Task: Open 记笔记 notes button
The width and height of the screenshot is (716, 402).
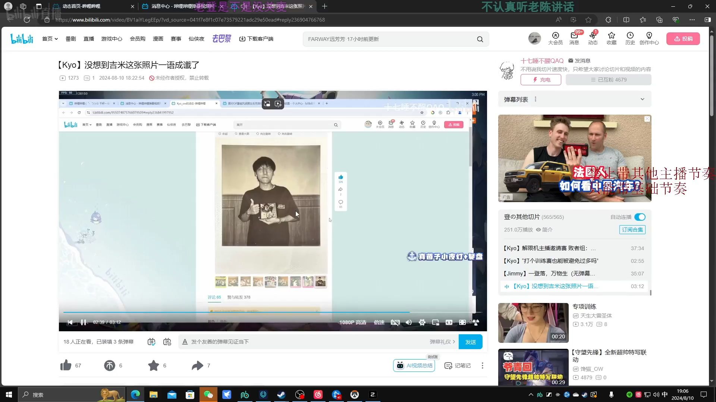Action: pos(458,366)
